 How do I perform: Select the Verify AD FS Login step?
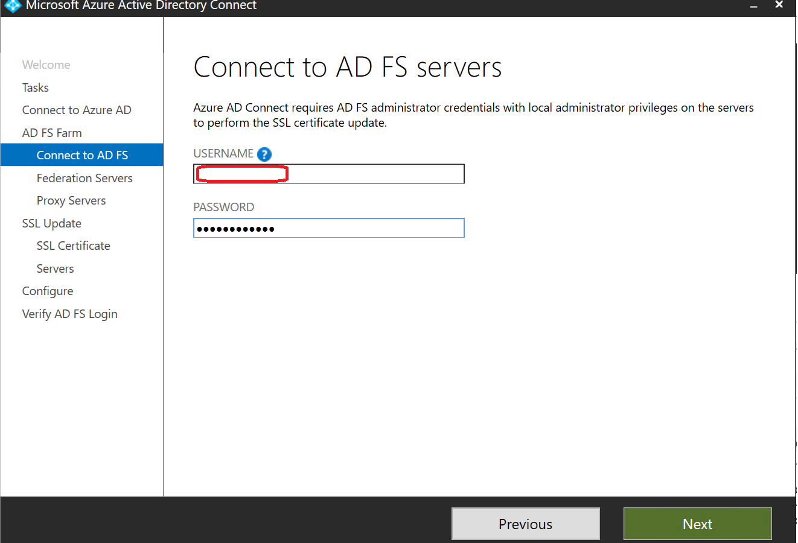click(70, 314)
